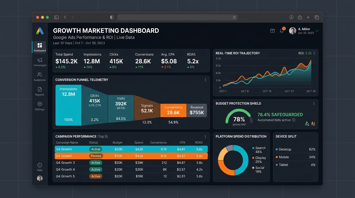Open the Q4 Growth 3 campaign name
355x198 pixels.
click(x=65, y=163)
